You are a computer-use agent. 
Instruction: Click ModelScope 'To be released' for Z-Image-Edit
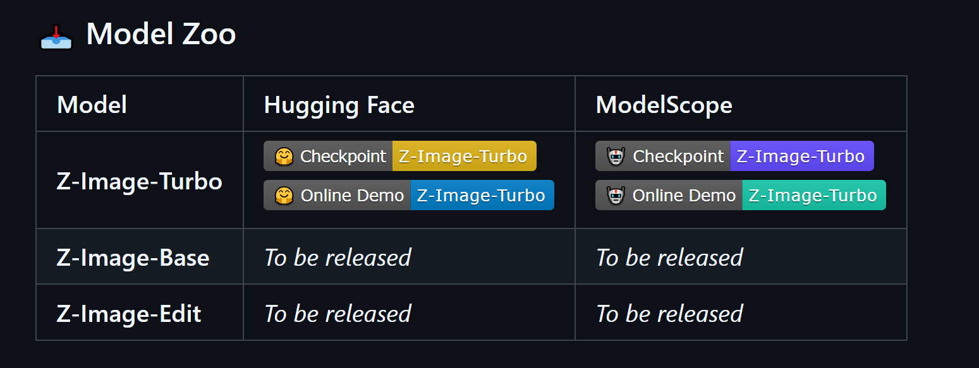670,314
